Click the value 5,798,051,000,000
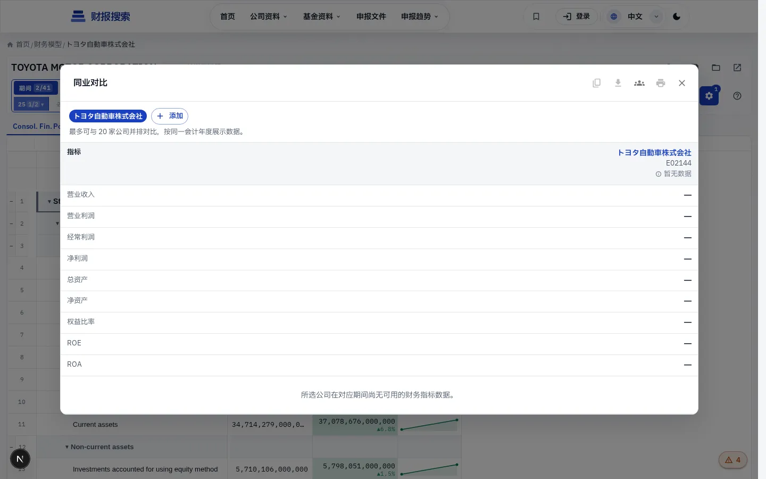The image size is (766, 479). point(359,466)
